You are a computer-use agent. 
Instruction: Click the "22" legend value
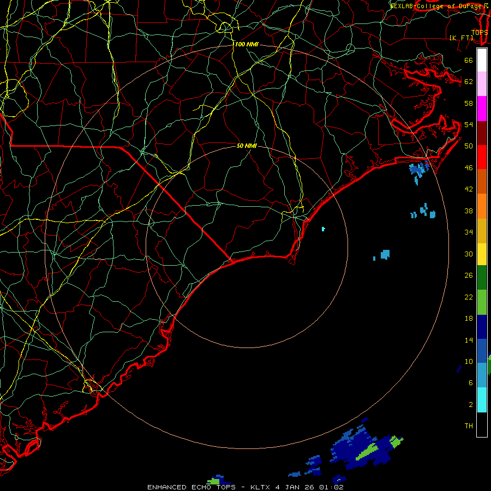click(469, 297)
